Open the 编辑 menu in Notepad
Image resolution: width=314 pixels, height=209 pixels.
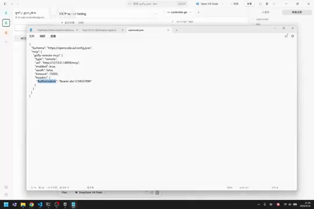42,36
